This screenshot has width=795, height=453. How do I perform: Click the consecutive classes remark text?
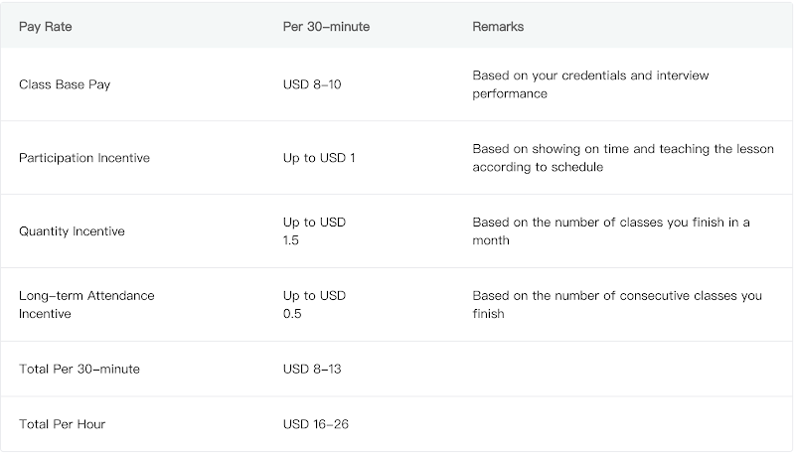click(x=617, y=305)
